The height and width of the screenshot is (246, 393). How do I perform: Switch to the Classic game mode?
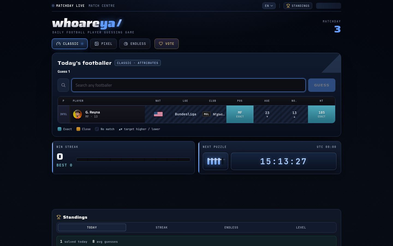tap(70, 44)
